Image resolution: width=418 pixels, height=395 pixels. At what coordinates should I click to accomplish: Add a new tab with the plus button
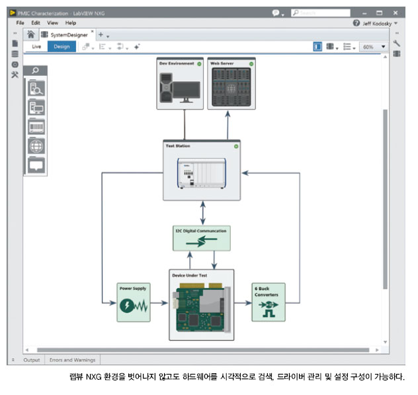point(101,34)
